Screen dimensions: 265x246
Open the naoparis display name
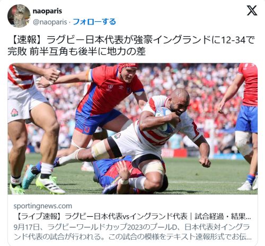pos(47,11)
